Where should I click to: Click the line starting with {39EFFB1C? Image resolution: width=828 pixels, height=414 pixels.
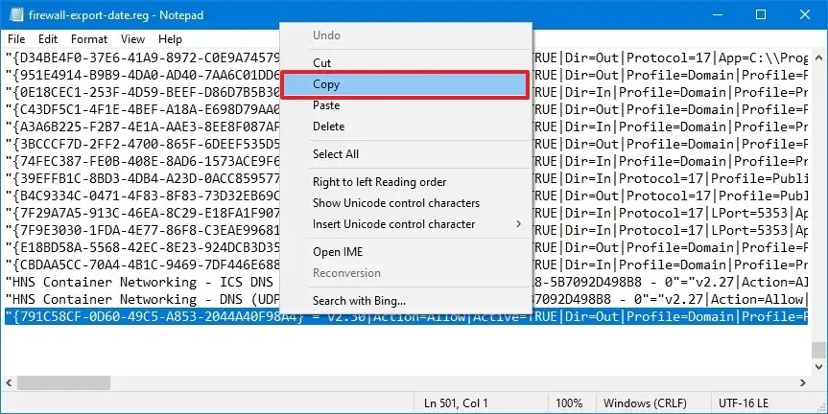[142, 178]
